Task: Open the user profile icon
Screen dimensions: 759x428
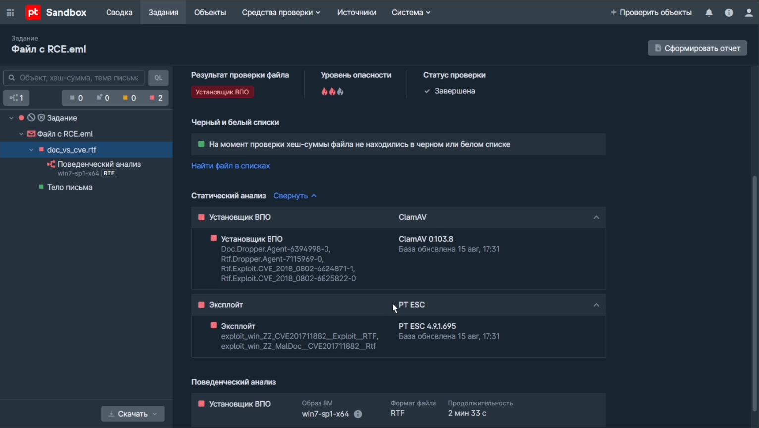Action: [749, 12]
